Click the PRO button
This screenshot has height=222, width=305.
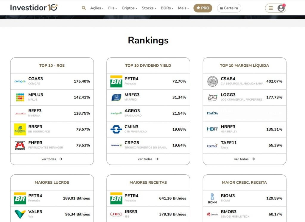point(203,8)
